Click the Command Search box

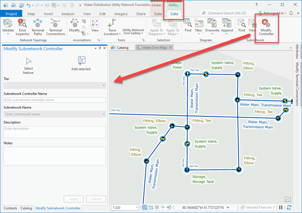(x=228, y=13)
